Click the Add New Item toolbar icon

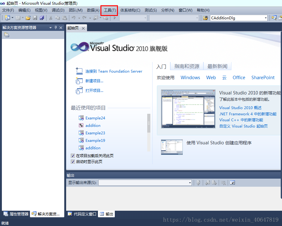(18, 18)
